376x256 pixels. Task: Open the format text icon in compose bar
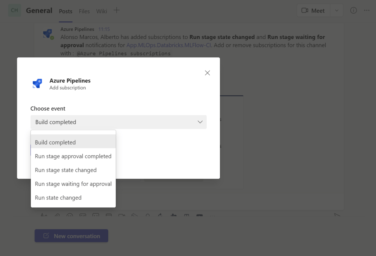(x=44, y=216)
